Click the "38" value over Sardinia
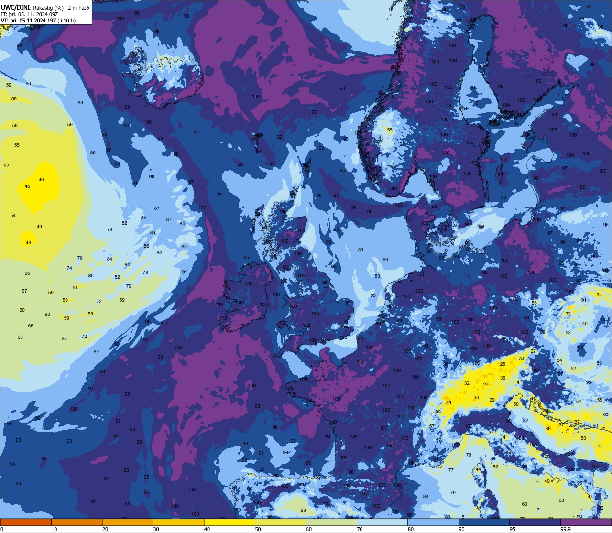The image size is (612, 533). point(478,508)
